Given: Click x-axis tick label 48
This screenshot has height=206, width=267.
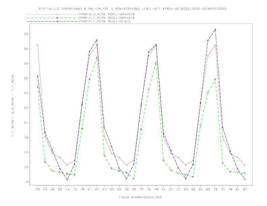Looking at the screenshot, I should click(x=156, y=189).
